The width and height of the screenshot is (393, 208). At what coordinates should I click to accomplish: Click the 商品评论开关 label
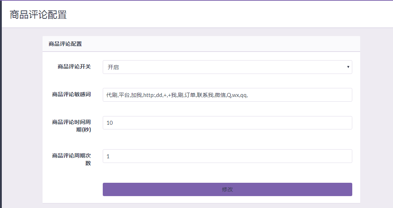73,67
